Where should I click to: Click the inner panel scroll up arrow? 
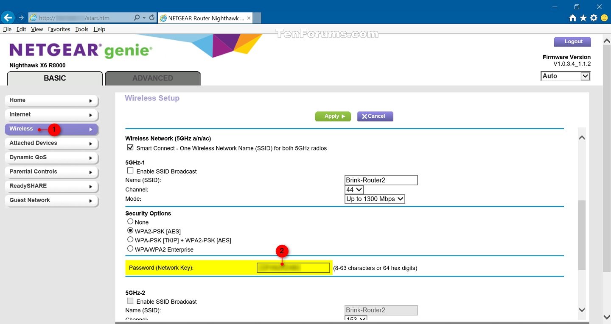582,137
